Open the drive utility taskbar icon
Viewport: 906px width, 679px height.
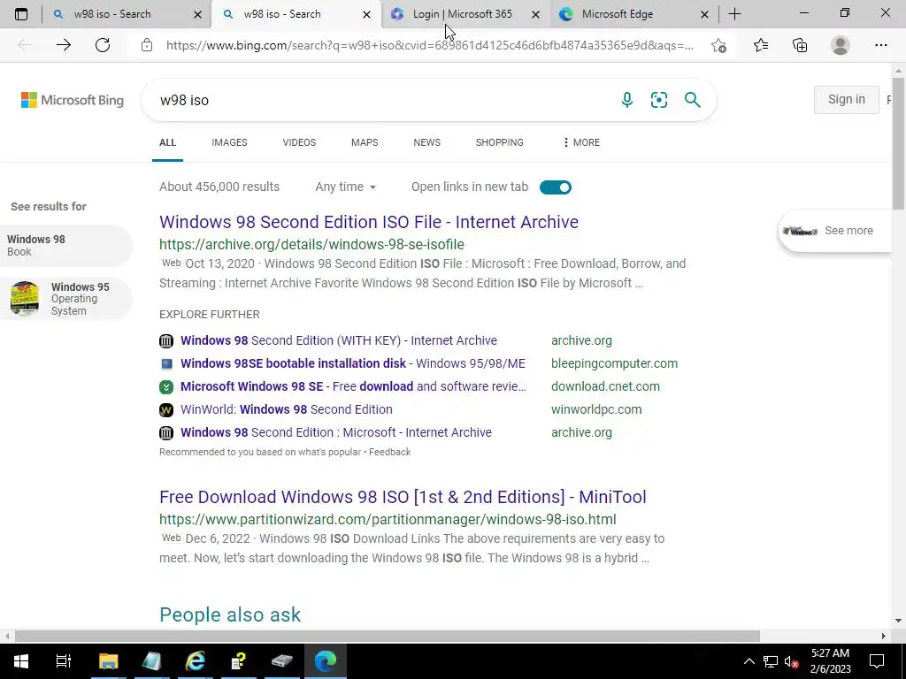[x=282, y=660]
